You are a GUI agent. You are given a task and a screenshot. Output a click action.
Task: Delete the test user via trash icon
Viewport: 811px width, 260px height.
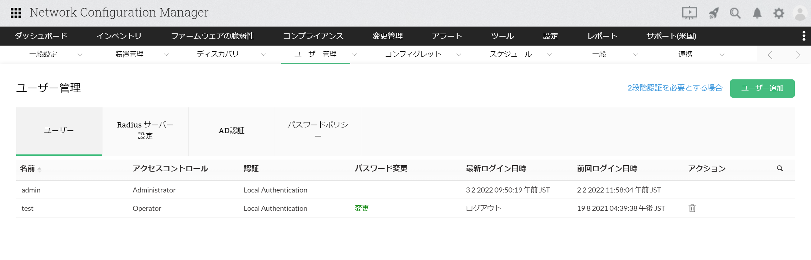pyautogui.click(x=692, y=208)
